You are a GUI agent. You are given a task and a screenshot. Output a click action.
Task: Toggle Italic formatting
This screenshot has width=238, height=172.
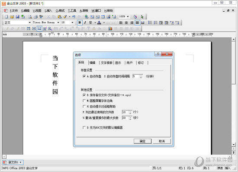[x=85, y=23]
